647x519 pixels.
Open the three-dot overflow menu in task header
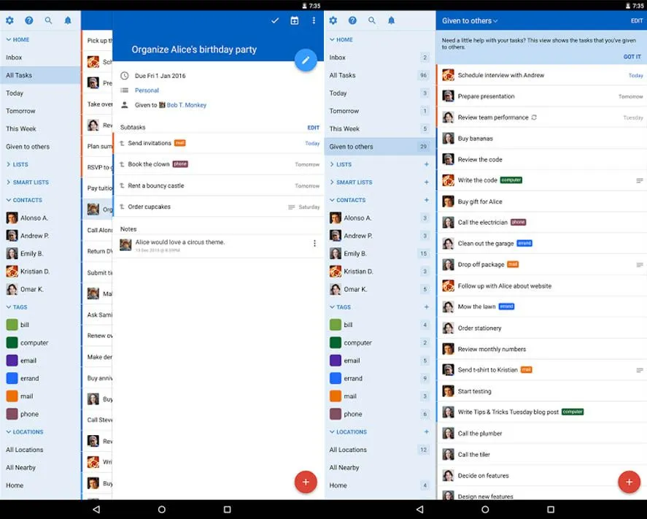[x=314, y=20]
